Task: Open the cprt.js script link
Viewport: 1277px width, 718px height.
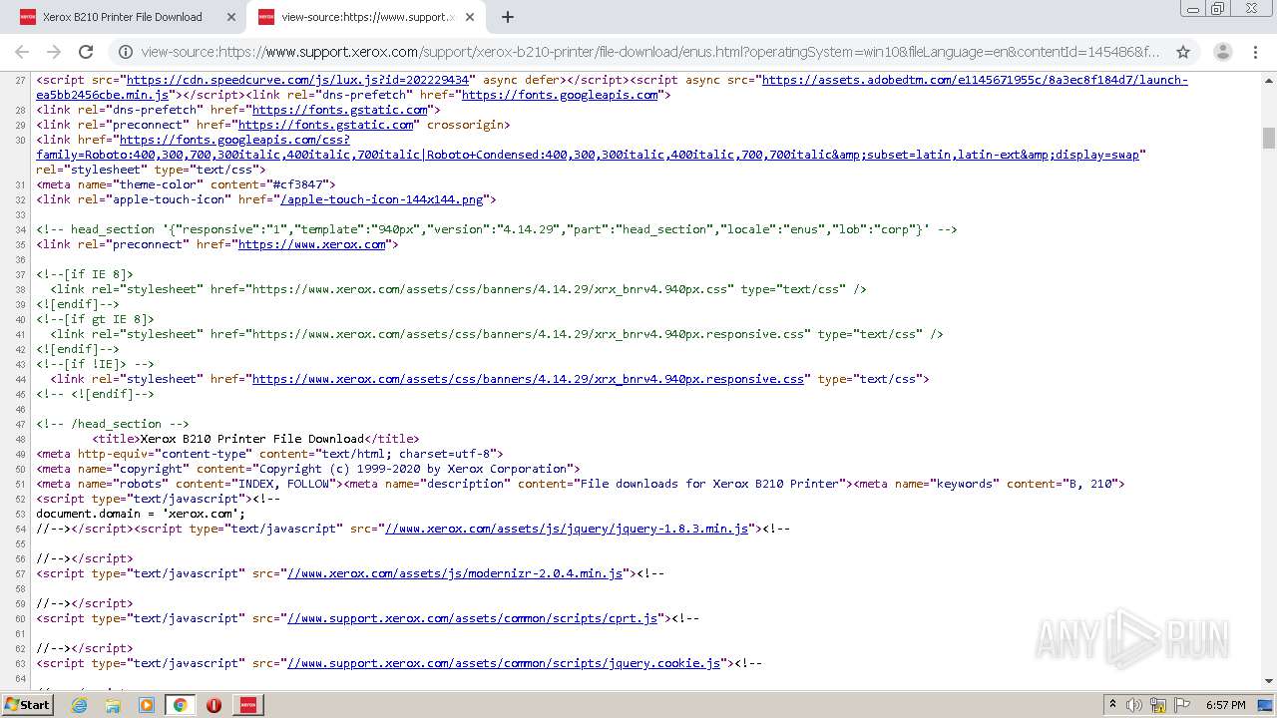Action: [x=472, y=618]
